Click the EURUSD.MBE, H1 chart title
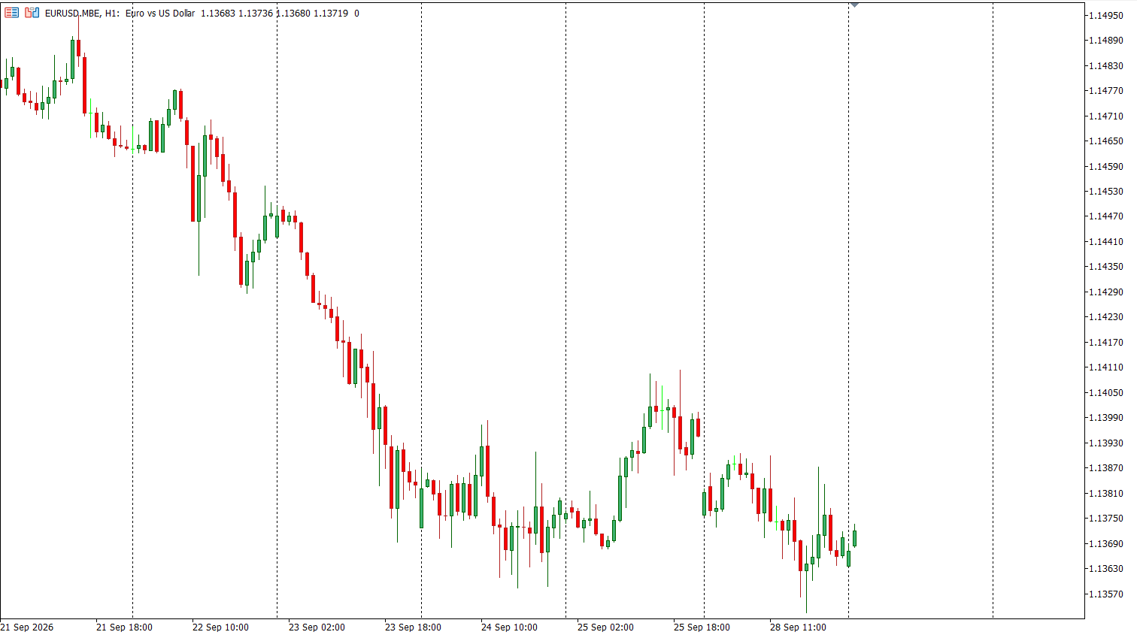The image size is (1137, 635). coord(82,14)
